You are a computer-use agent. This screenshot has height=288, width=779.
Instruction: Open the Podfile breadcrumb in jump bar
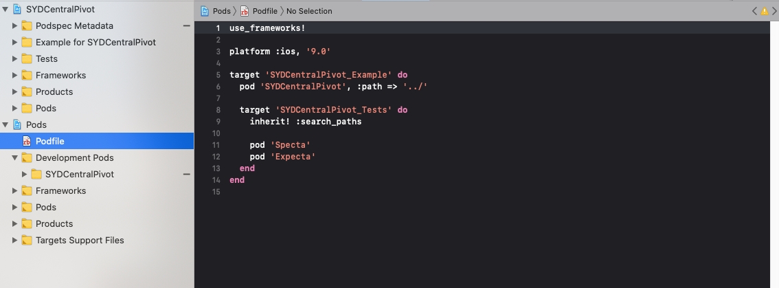click(x=264, y=11)
